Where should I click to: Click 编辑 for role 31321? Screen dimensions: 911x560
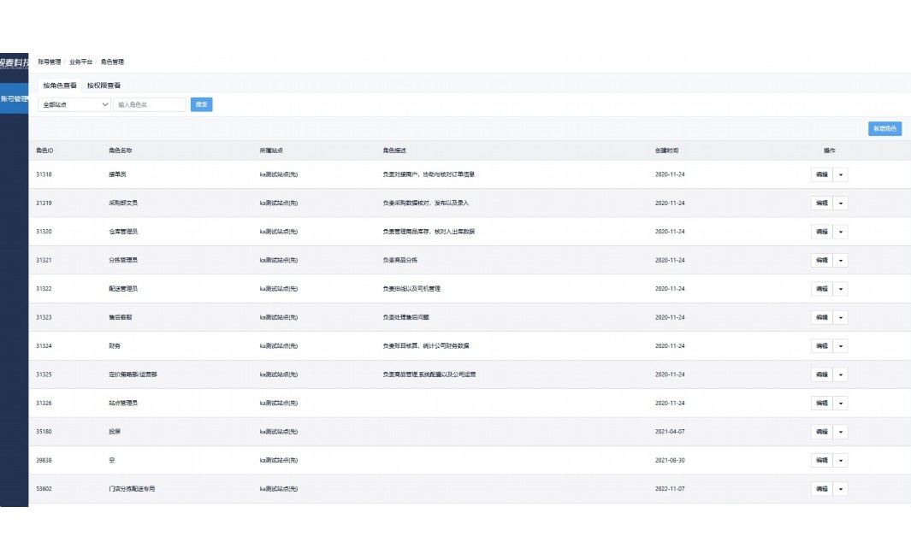[821, 260]
